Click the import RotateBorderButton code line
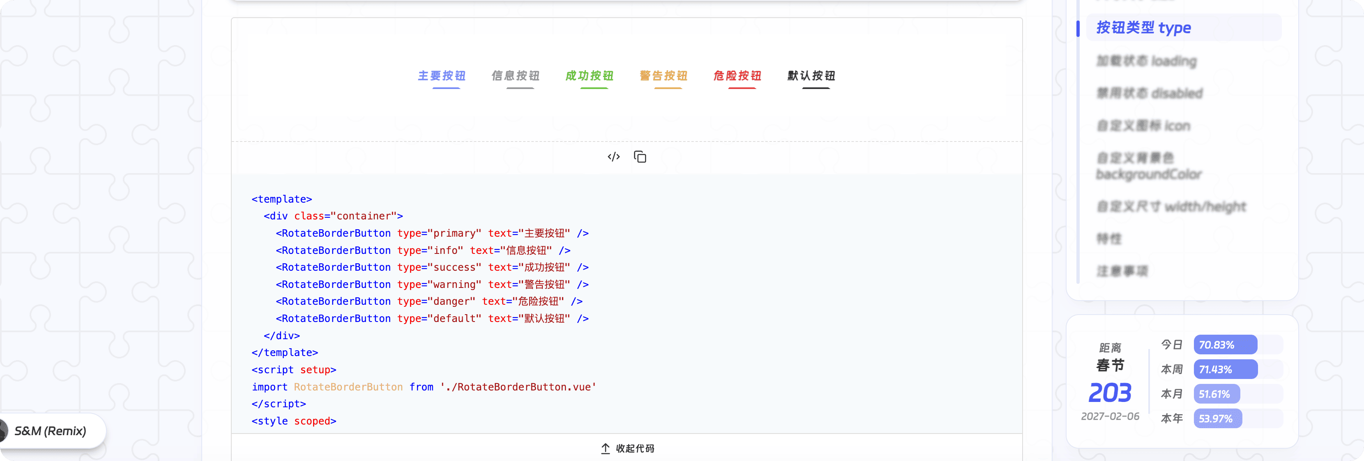 (424, 386)
